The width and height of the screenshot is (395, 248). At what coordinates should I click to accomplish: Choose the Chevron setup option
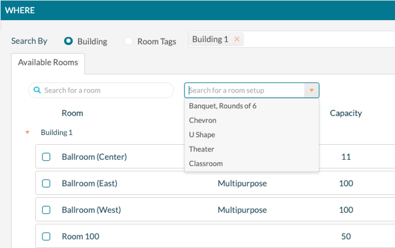(x=202, y=120)
